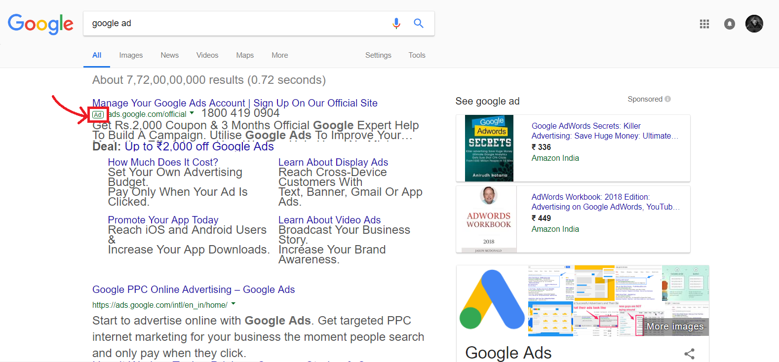This screenshot has height=362, width=779.
Task: Click the search box containing 'google ad'
Action: 237,23
